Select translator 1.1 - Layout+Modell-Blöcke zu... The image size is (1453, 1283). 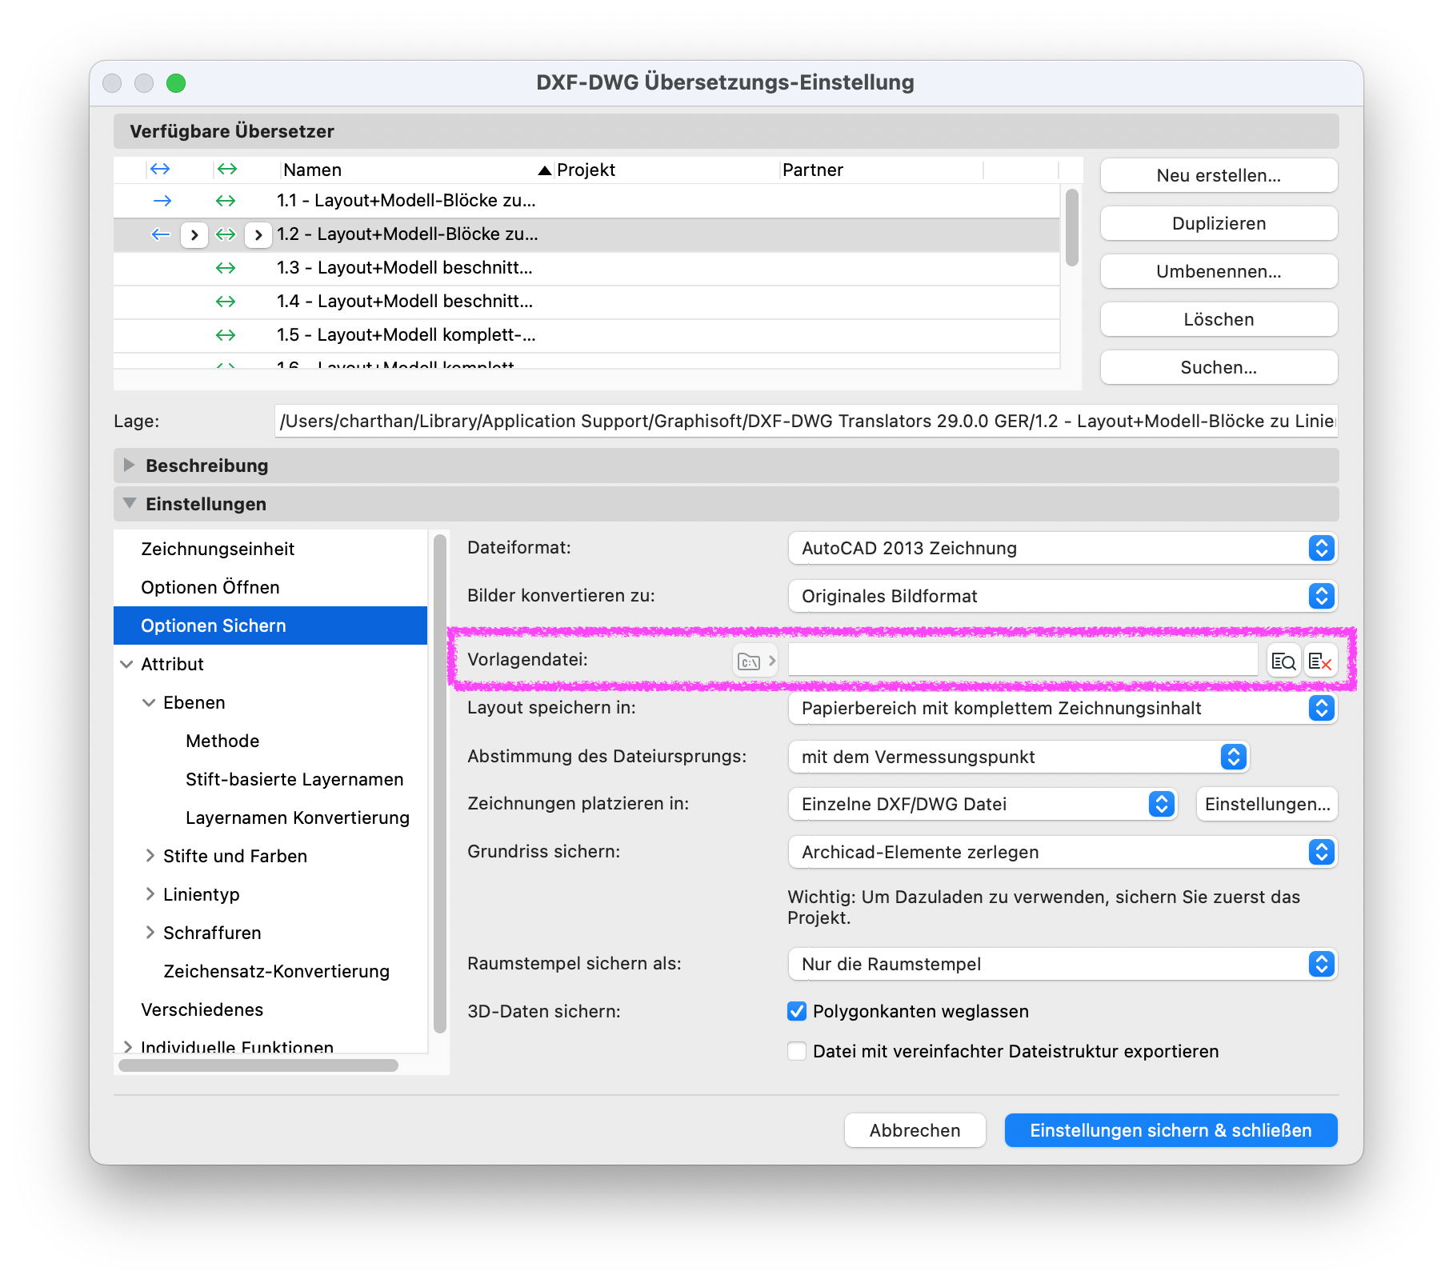tap(586, 201)
